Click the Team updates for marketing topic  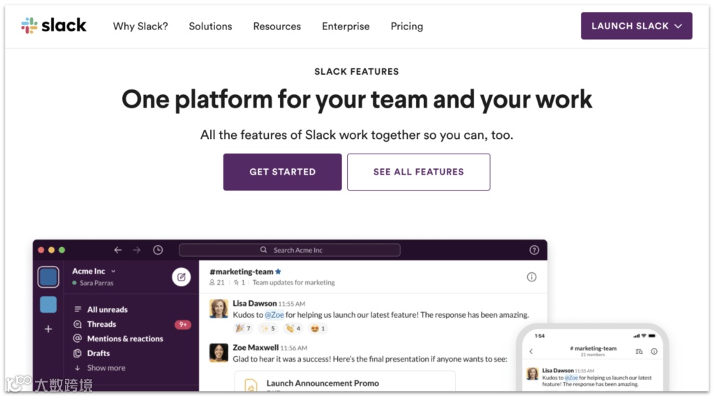click(293, 282)
